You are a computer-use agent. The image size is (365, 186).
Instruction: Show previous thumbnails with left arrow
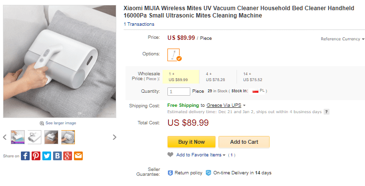pyautogui.click(x=5, y=137)
